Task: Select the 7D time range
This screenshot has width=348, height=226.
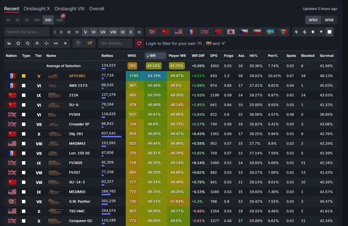Action: pos(27,20)
